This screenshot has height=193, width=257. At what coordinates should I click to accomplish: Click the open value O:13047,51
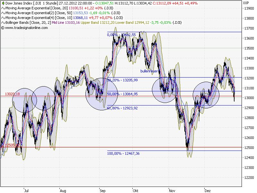pyautogui.click(x=104, y=3)
